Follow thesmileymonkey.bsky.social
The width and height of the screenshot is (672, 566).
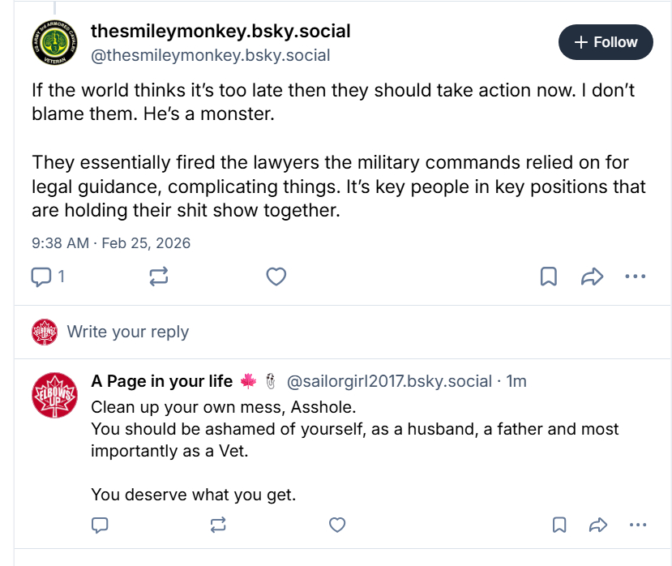[x=606, y=42]
